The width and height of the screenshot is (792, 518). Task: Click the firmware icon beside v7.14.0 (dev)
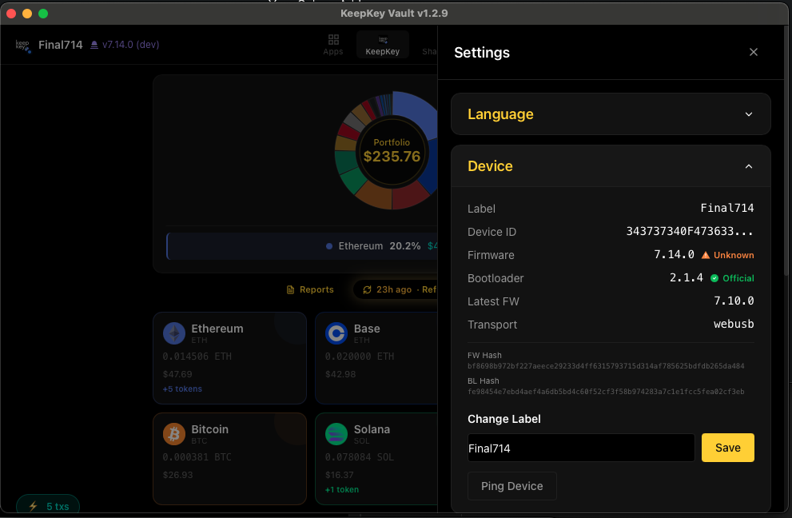pyautogui.click(x=94, y=45)
